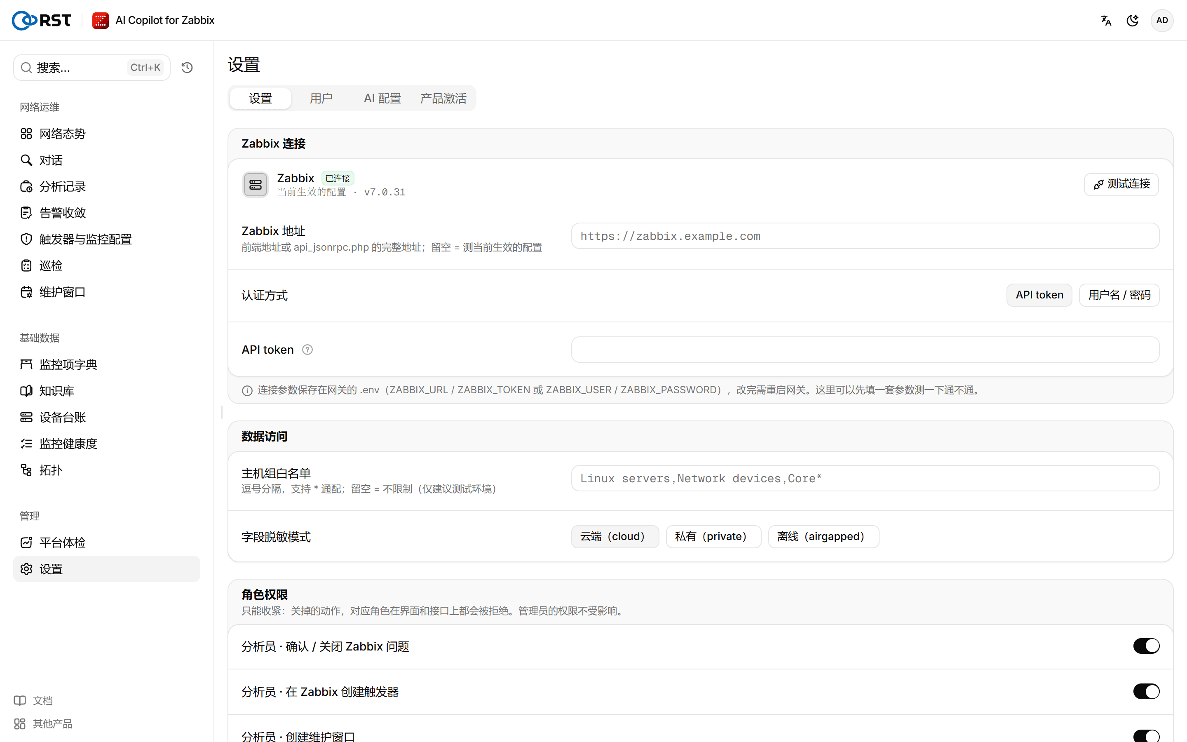Click the red Zabbix Copilot app icon
The image size is (1187, 742).
(100, 20)
